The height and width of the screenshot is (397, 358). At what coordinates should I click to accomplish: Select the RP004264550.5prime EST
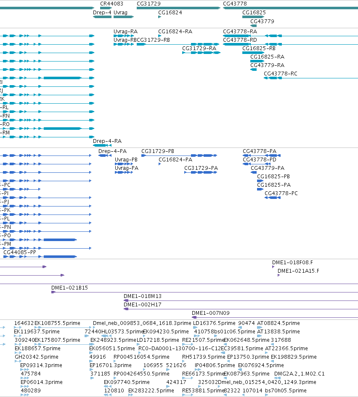coord(115,378)
